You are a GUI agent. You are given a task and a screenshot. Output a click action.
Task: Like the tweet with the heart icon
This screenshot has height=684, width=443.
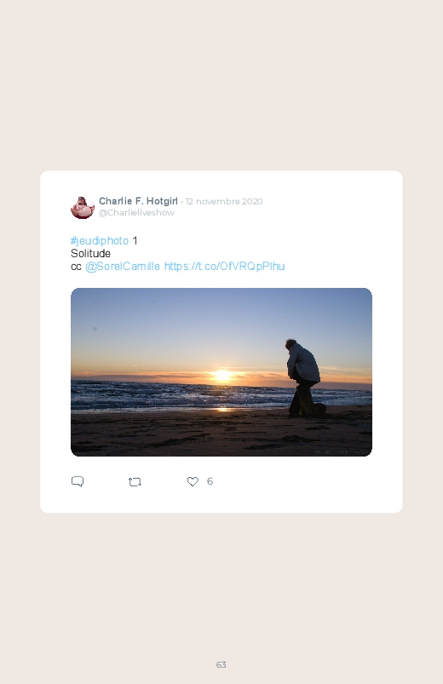pos(193,481)
